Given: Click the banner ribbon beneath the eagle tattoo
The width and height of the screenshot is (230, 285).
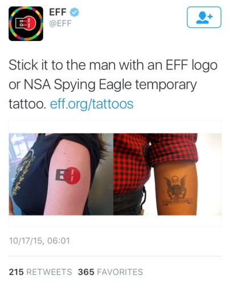Looking at the screenshot, I should (178, 202).
